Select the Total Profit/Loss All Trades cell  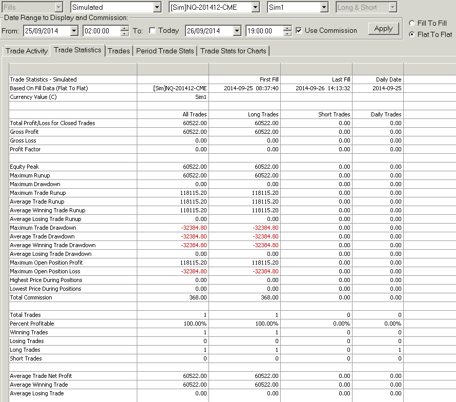click(173, 123)
